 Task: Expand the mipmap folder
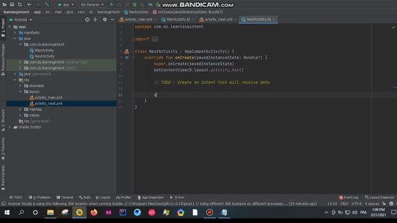coord(20,110)
